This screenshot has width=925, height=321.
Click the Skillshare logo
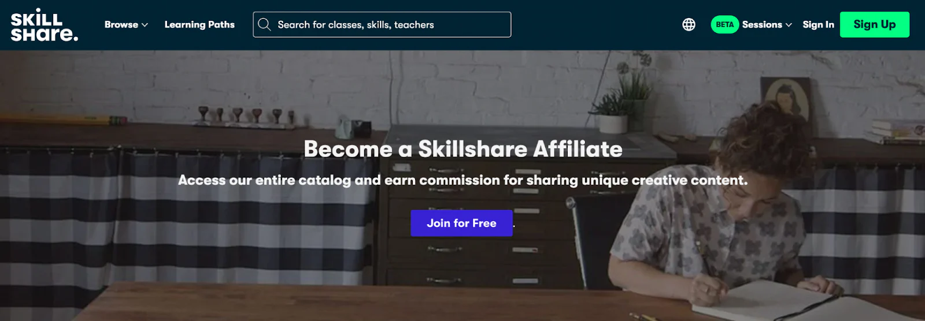(x=44, y=25)
